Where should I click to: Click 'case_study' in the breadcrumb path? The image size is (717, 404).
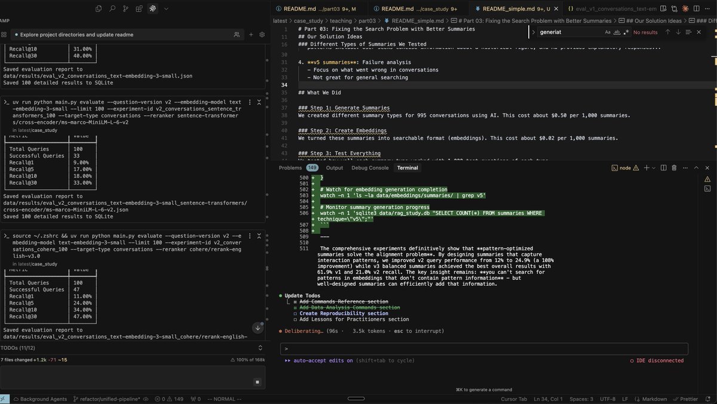[x=308, y=20]
